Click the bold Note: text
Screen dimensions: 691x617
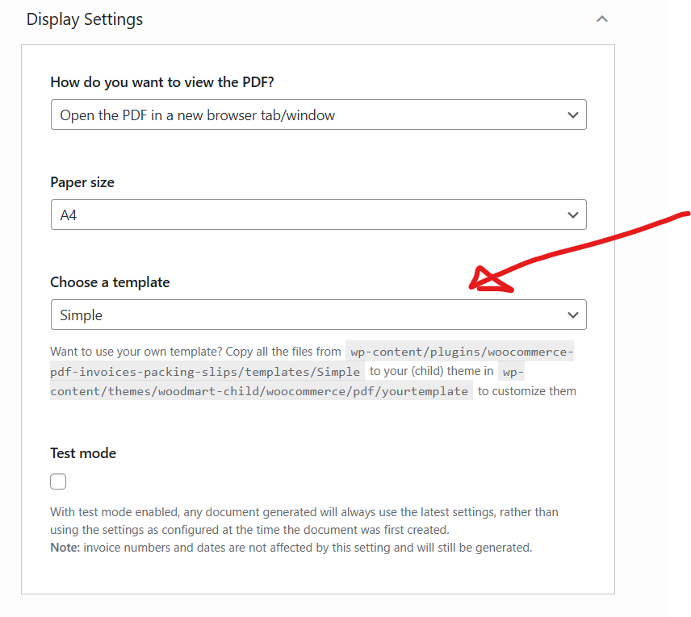click(65, 548)
